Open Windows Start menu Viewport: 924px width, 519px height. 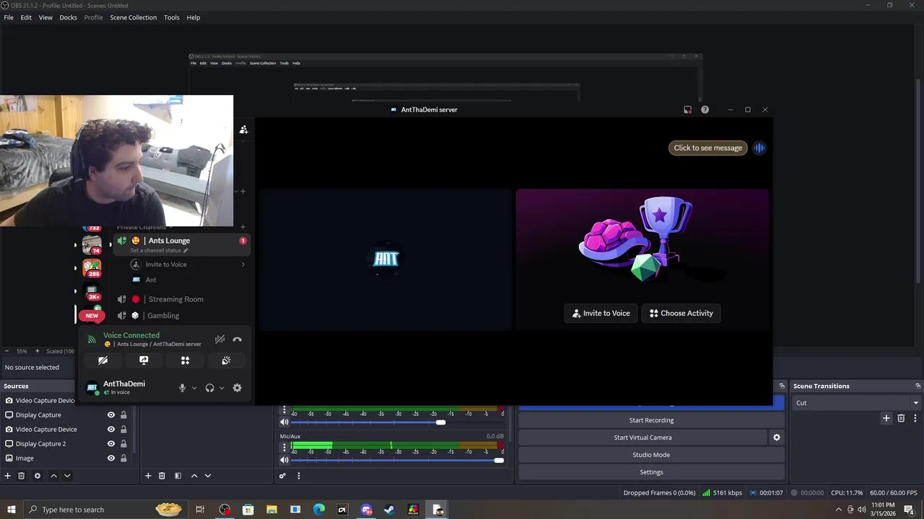[11, 510]
